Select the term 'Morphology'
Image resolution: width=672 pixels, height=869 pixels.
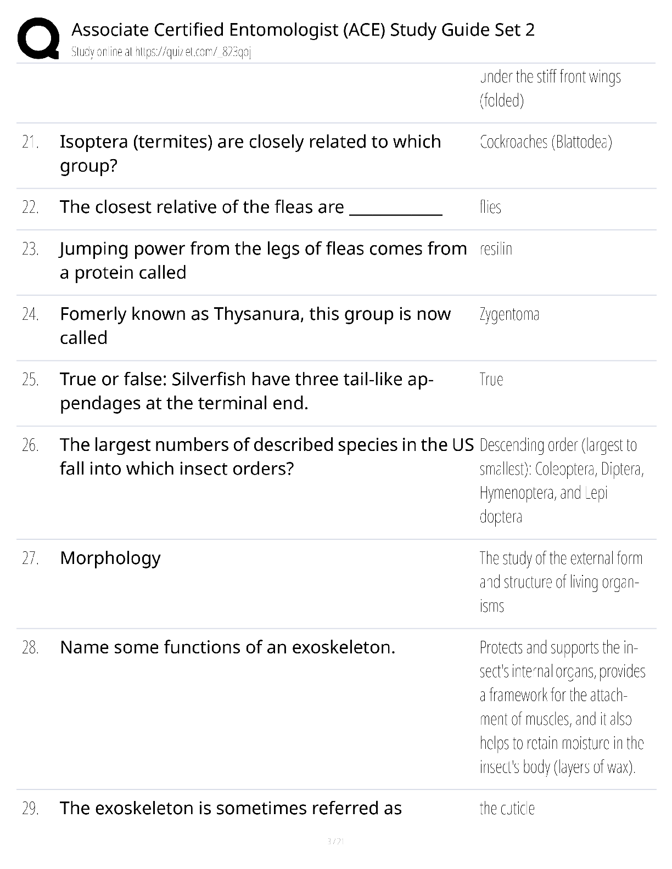pyautogui.click(x=110, y=558)
